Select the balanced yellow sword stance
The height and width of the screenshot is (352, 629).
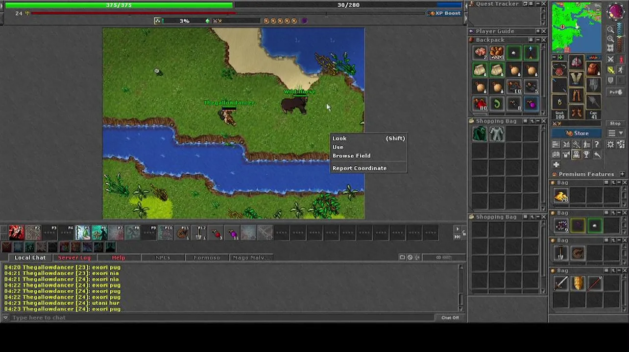(x=611, y=70)
